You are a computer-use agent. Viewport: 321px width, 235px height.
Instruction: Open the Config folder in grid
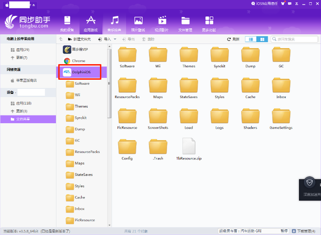click(x=127, y=149)
